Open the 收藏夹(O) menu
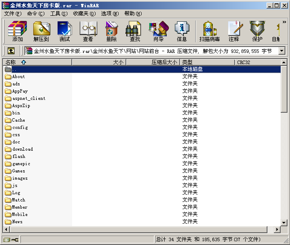This screenshot has width=290, height=245. (x=84, y=14)
